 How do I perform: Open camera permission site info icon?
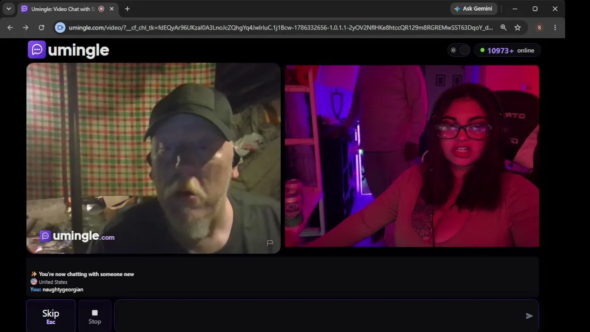tap(60, 28)
